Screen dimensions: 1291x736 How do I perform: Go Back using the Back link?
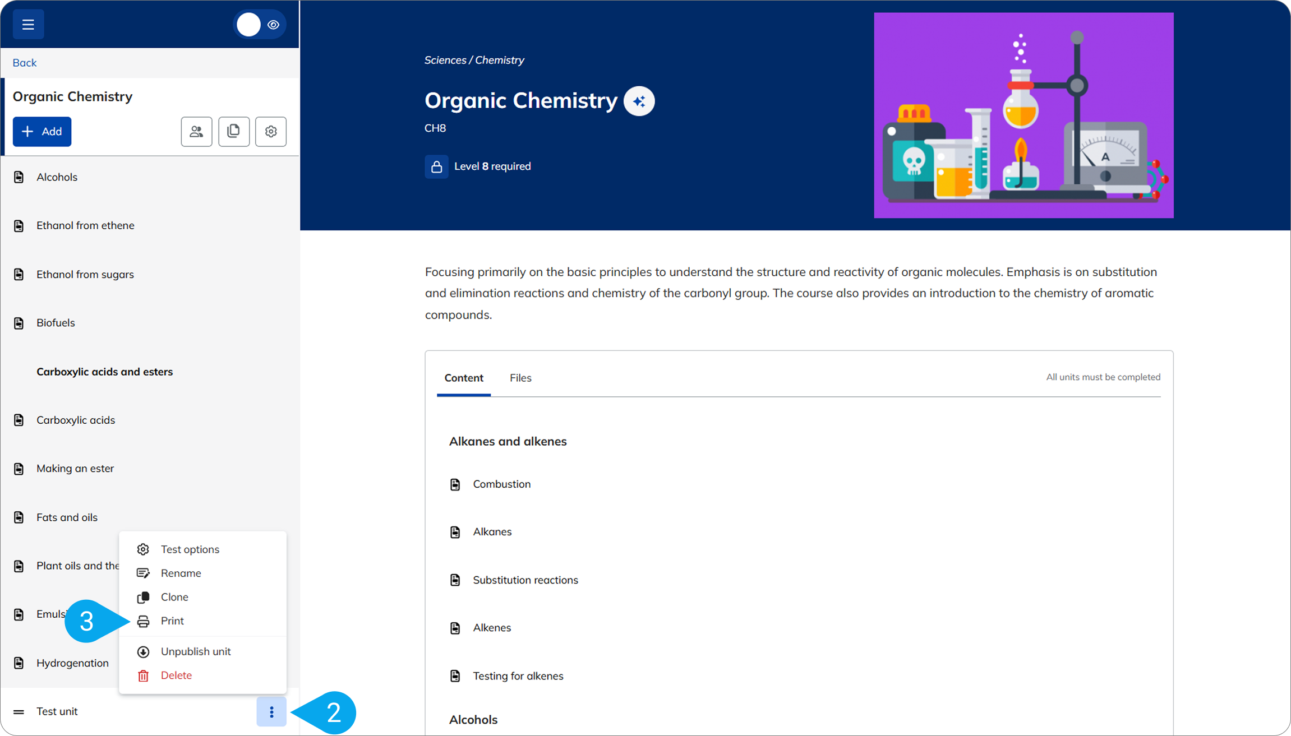click(x=25, y=63)
